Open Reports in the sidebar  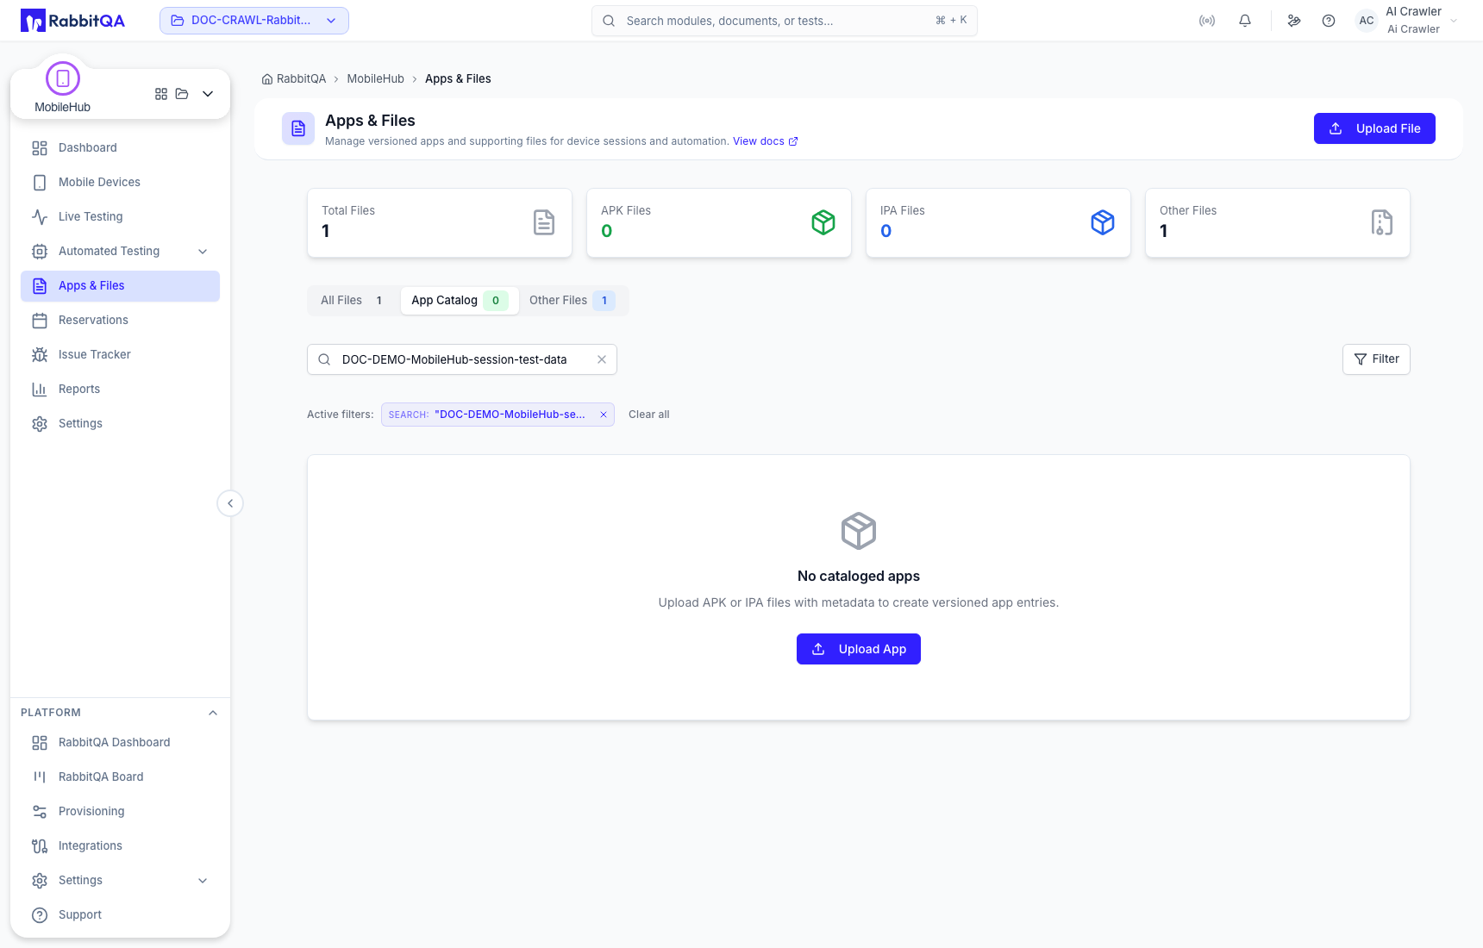click(x=120, y=389)
